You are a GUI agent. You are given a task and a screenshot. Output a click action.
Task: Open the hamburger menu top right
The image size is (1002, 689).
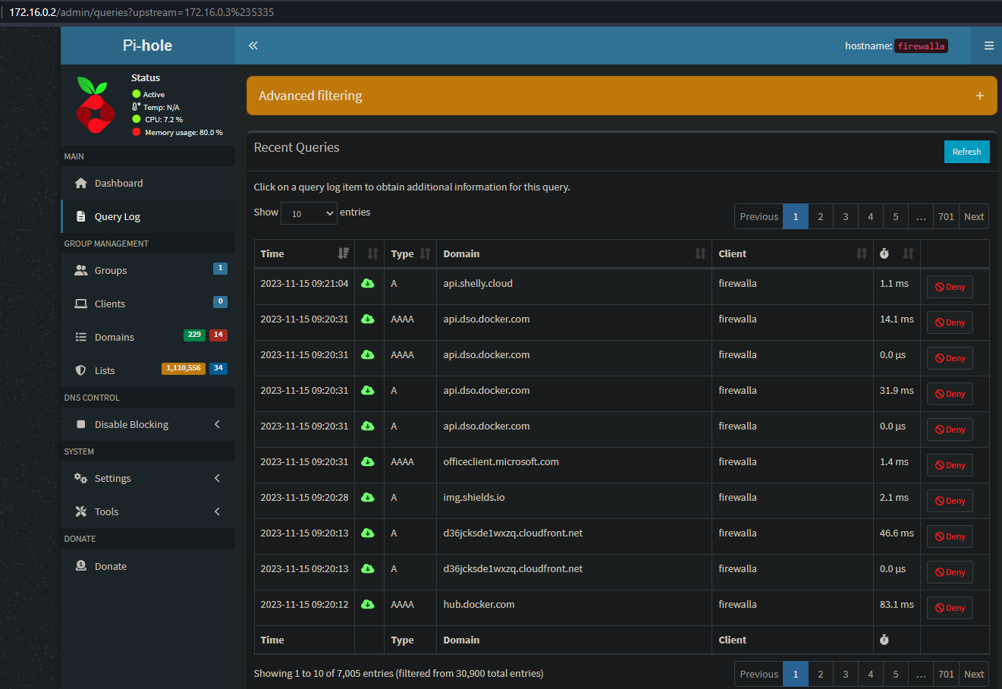pos(987,46)
